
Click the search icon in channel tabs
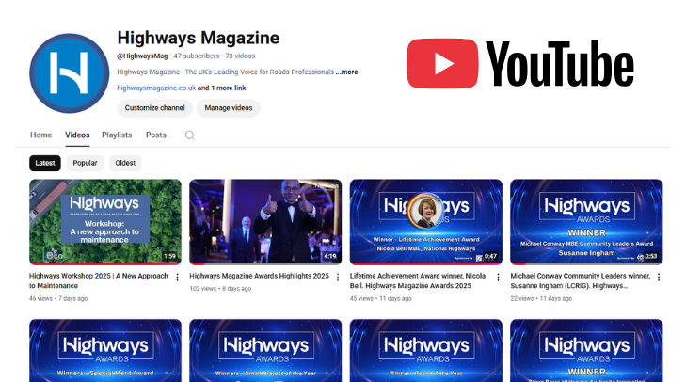[x=189, y=135]
